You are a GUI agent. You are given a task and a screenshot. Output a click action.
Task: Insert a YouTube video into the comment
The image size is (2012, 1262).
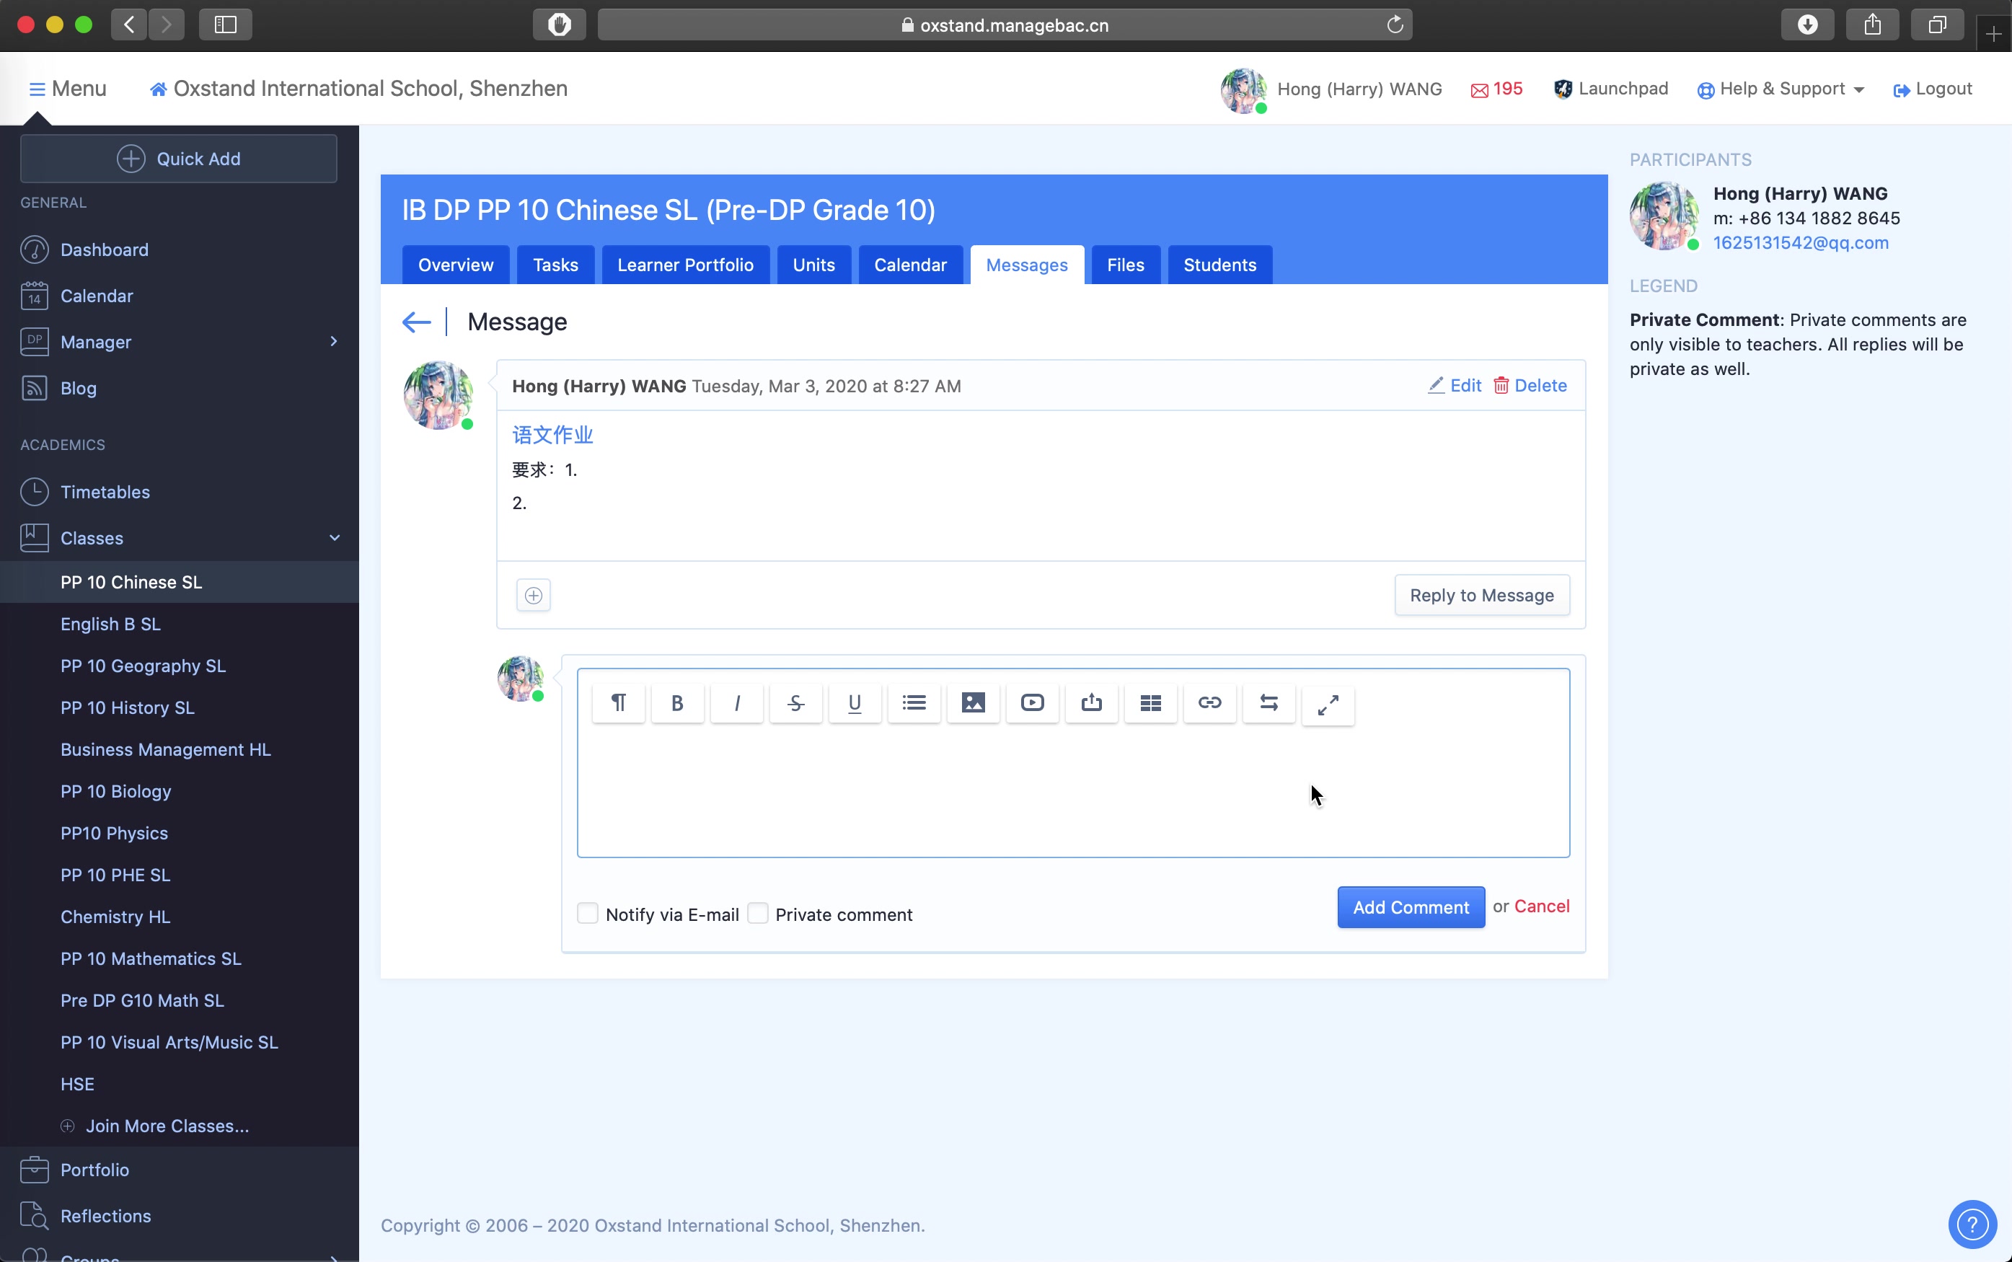(1032, 704)
